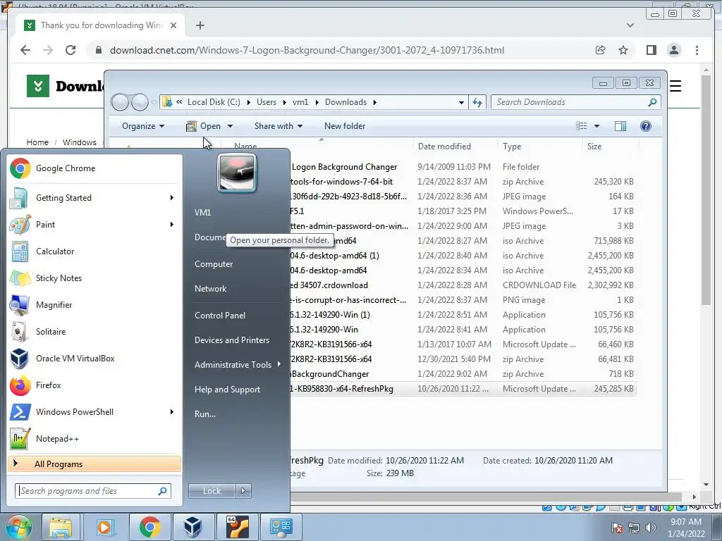Click Explorer refresh button next to address bar
722x541 pixels.
click(x=477, y=102)
